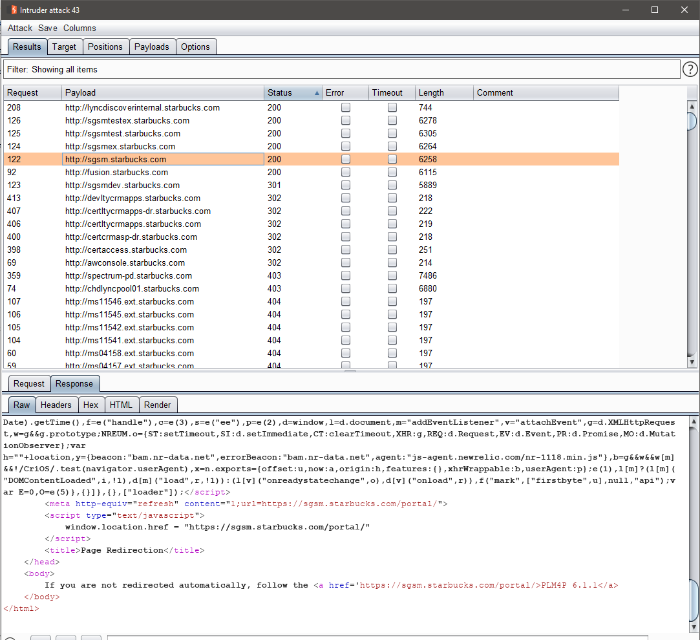Sort by the Timeout column header

392,93
